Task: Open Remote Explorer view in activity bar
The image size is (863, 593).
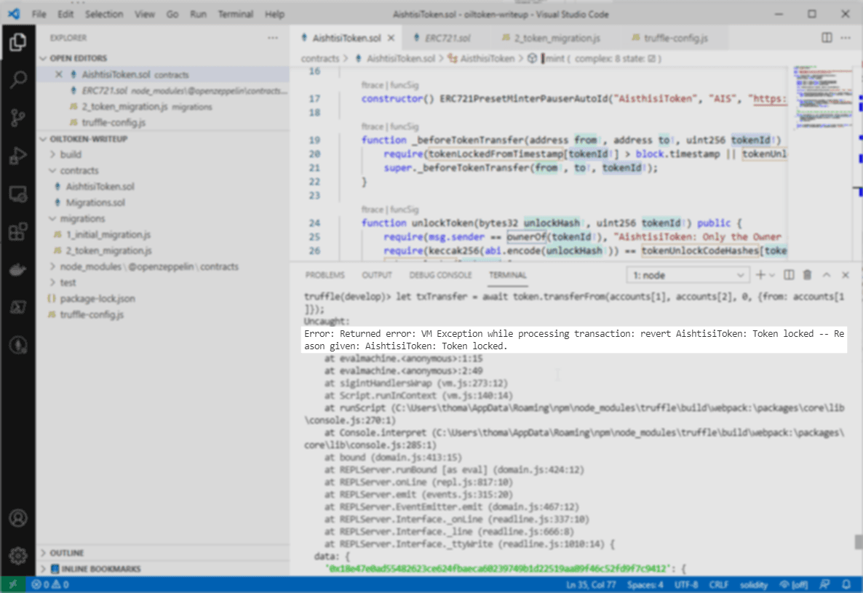Action: 17,194
